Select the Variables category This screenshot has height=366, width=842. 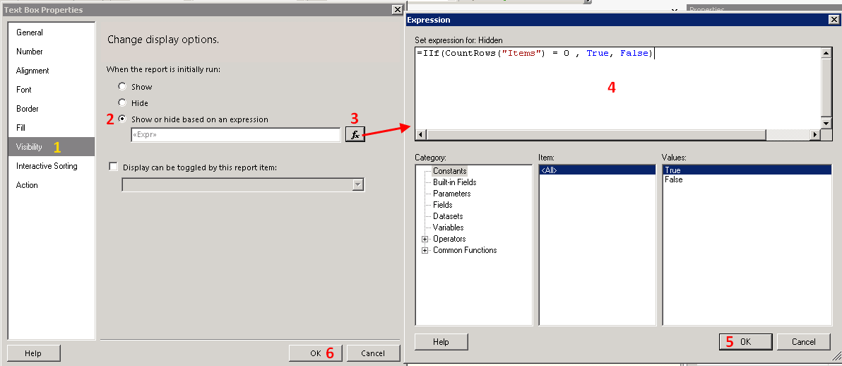coord(449,228)
